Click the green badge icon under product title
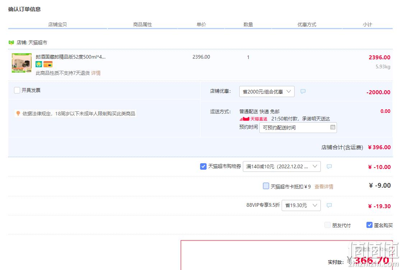 39,64
